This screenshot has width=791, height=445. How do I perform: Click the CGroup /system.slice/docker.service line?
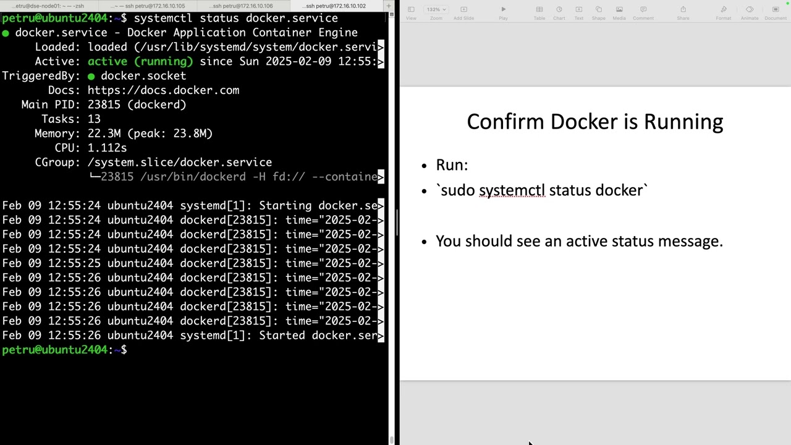click(153, 162)
